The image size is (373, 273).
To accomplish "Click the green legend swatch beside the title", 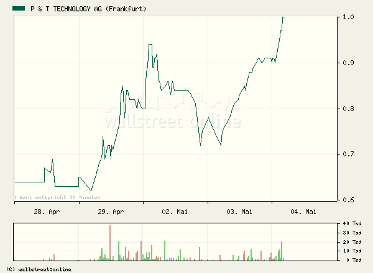I will (19, 9).
